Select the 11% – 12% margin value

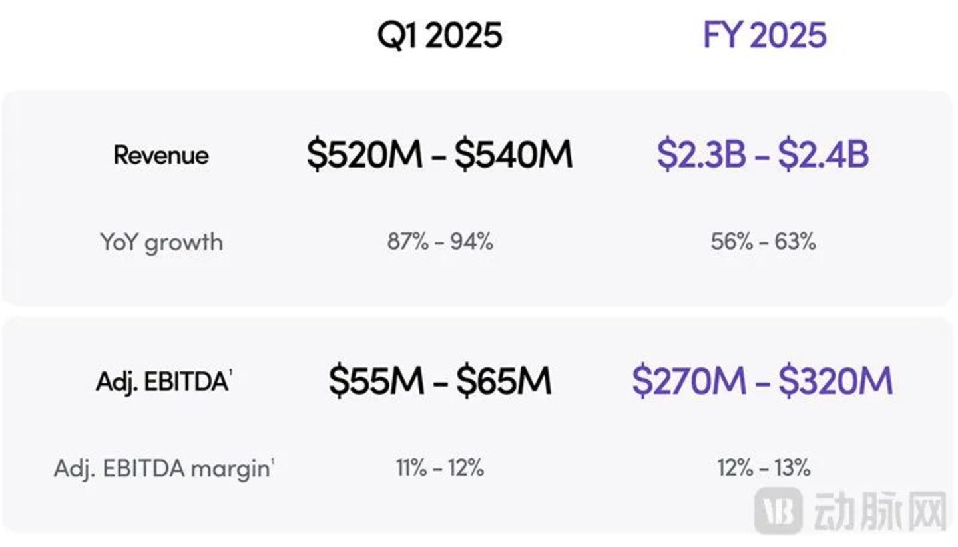coord(440,468)
